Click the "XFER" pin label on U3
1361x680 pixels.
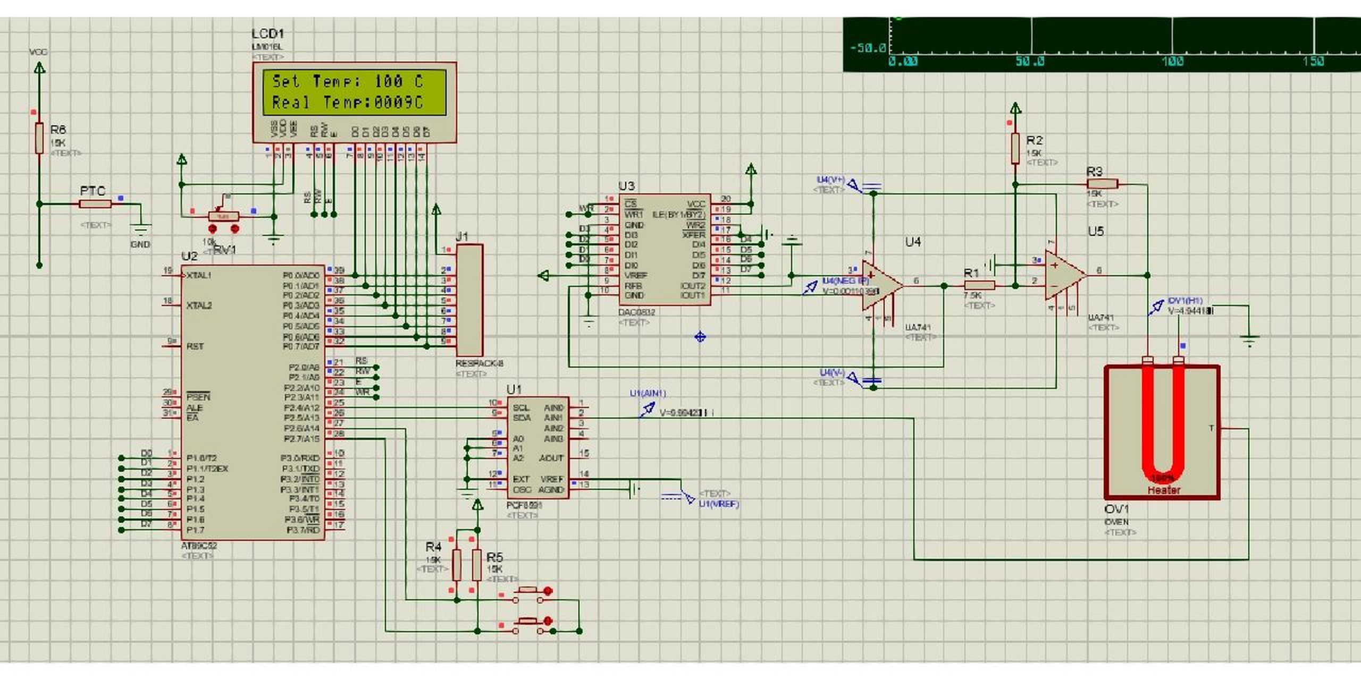pyautogui.click(x=694, y=235)
